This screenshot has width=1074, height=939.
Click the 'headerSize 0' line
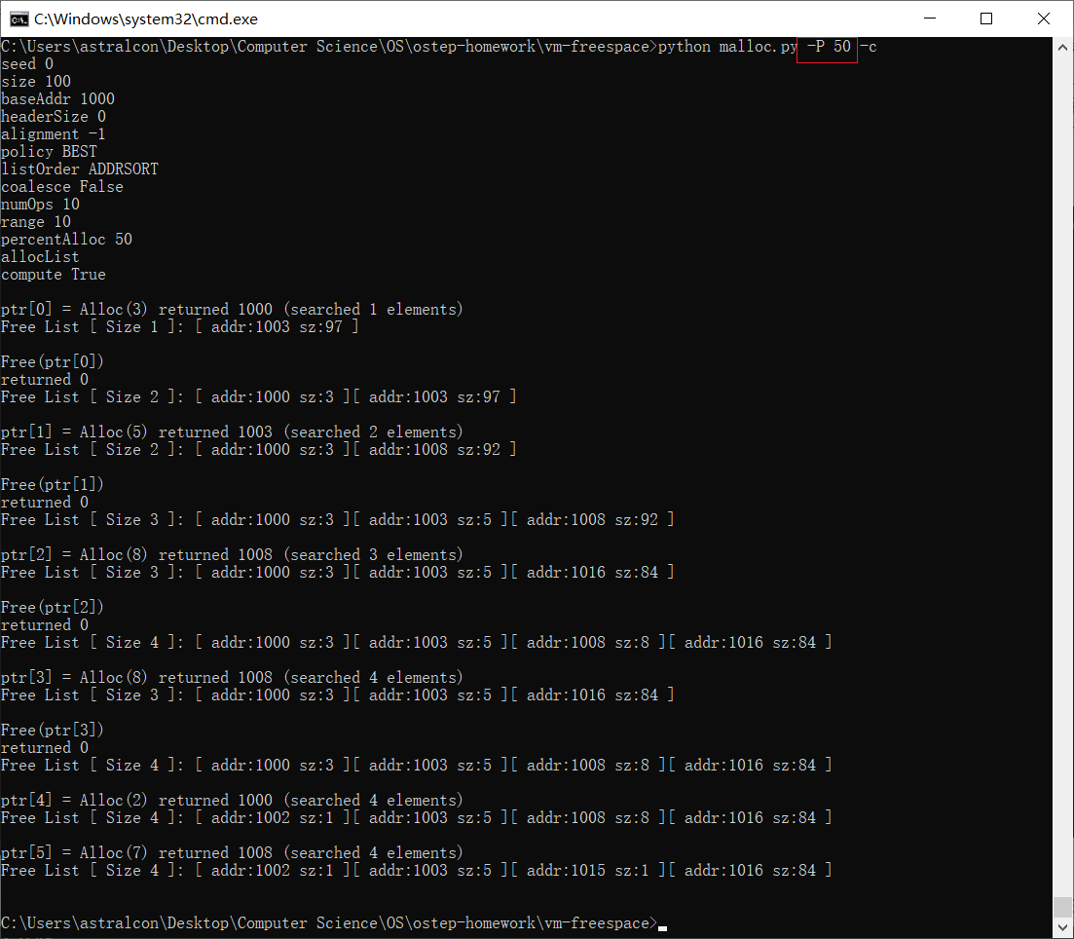pyautogui.click(x=54, y=117)
